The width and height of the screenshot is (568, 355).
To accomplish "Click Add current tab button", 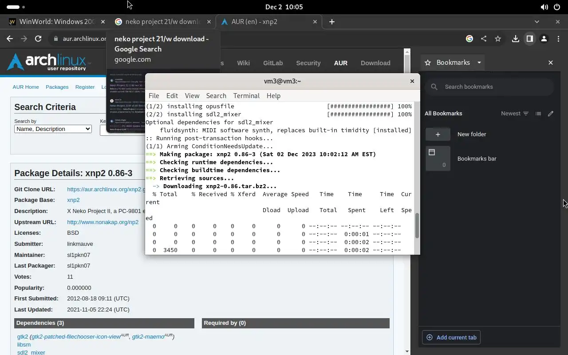I will click(451, 337).
